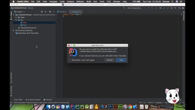The height and width of the screenshot is (110, 195).
Task: Collapse all nodes in Project panel
Action: point(45,12)
